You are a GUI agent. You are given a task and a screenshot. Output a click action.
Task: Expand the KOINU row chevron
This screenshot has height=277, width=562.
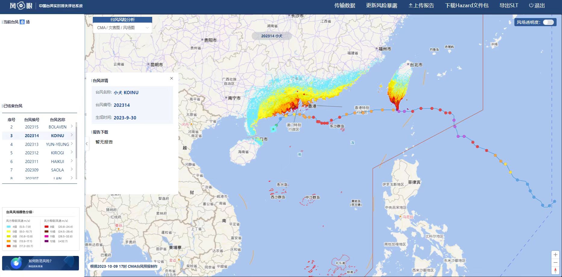click(72, 135)
